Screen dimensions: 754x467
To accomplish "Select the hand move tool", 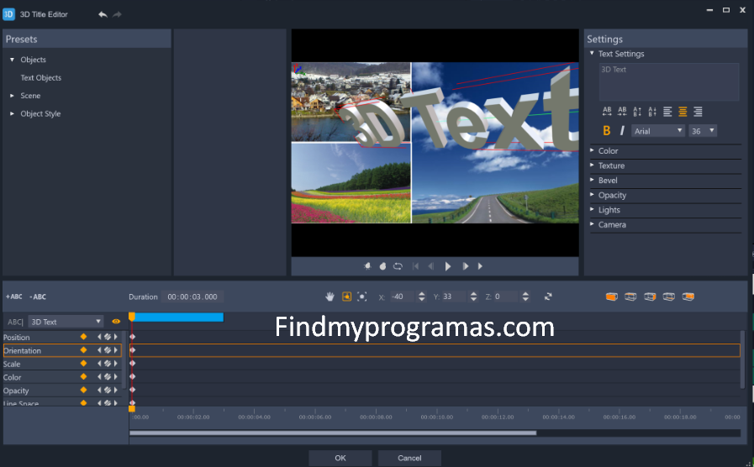I will [x=330, y=296].
